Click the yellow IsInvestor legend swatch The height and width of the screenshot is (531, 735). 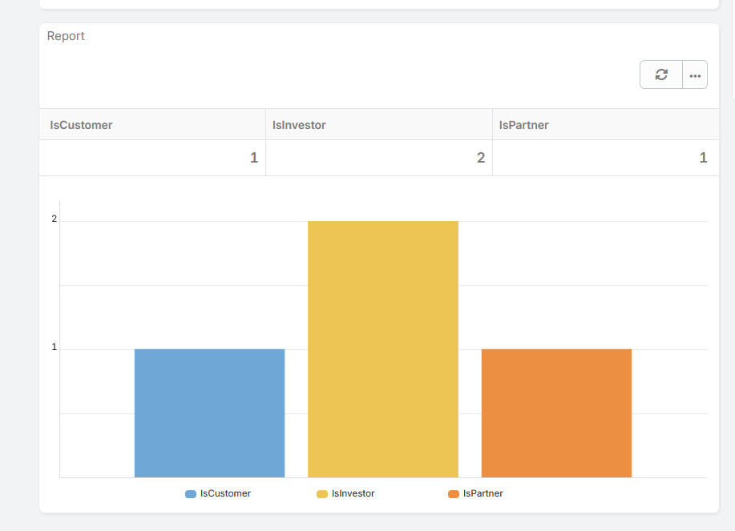tap(322, 494)
